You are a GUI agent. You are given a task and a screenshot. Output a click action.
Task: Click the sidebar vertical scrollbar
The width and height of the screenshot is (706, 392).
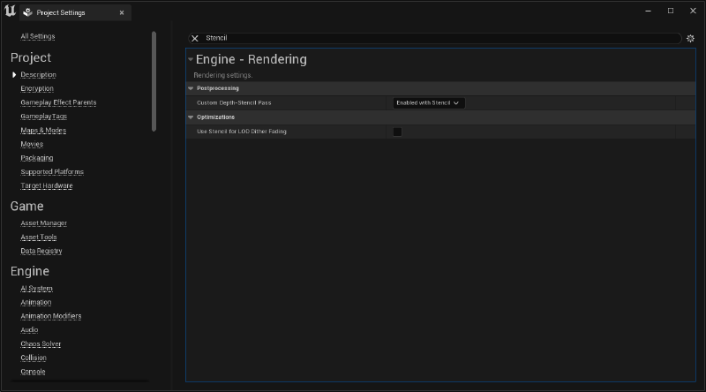point(154,81)
